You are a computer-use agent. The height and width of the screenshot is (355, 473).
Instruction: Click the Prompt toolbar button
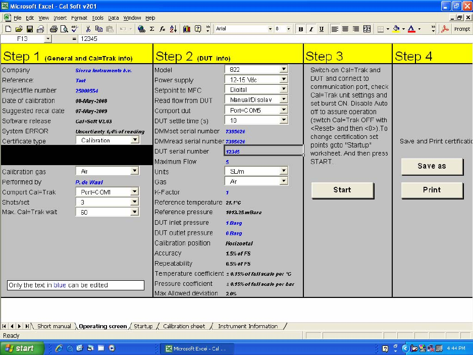(462, 29)
